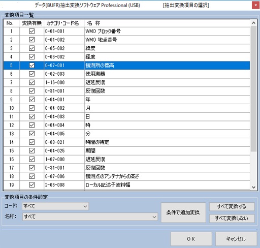
Task: Click the No. column header
Action: tap(11, 23)
